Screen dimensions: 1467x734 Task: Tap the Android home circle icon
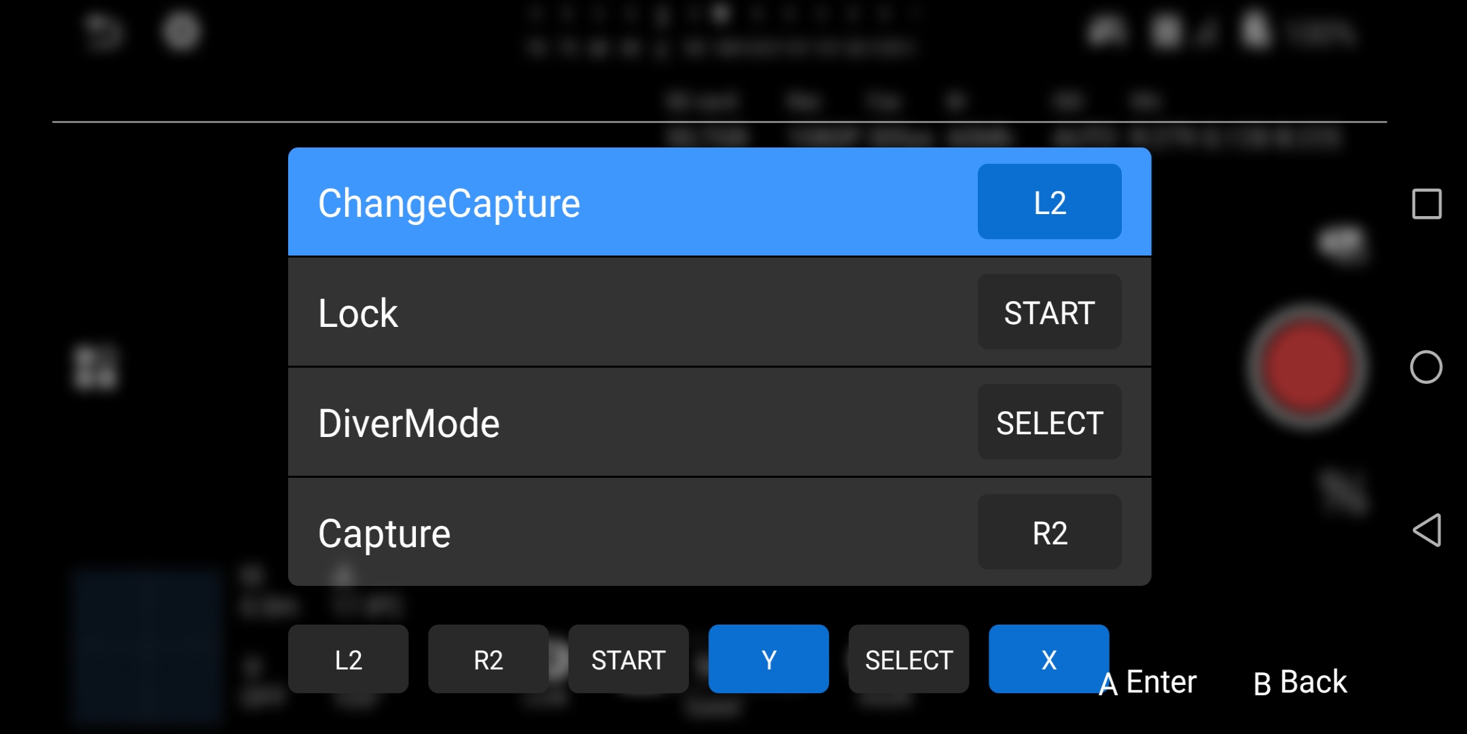tap(1426, 367)
